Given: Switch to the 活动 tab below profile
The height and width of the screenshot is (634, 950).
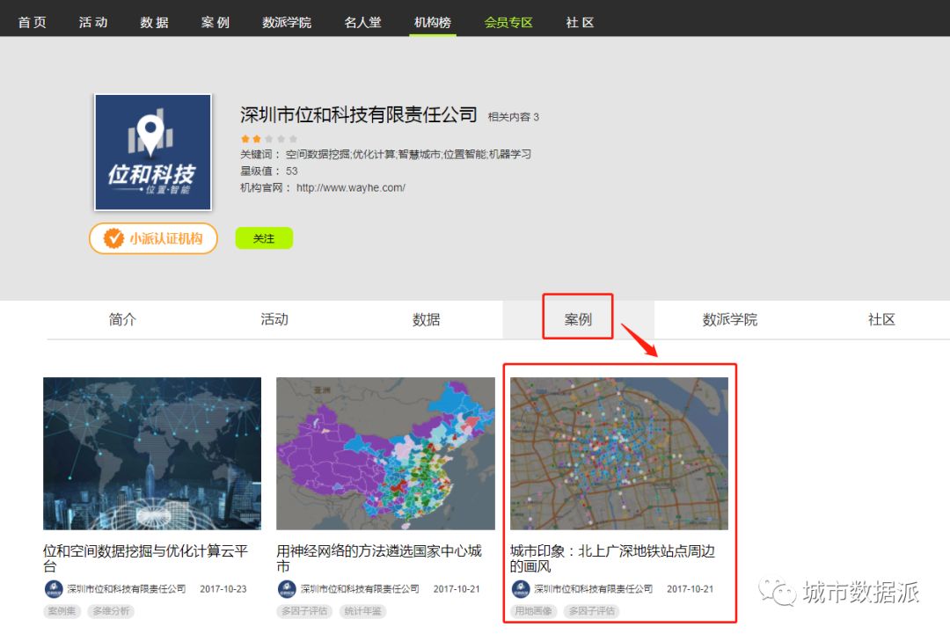Looking at the screenshot, I should click(x=274, y=319).
